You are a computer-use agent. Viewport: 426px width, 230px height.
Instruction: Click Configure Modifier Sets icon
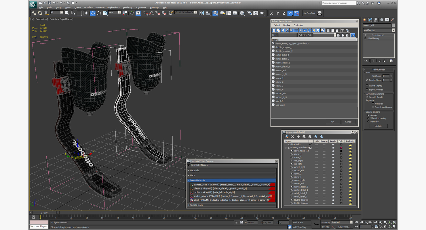(391, 61)
